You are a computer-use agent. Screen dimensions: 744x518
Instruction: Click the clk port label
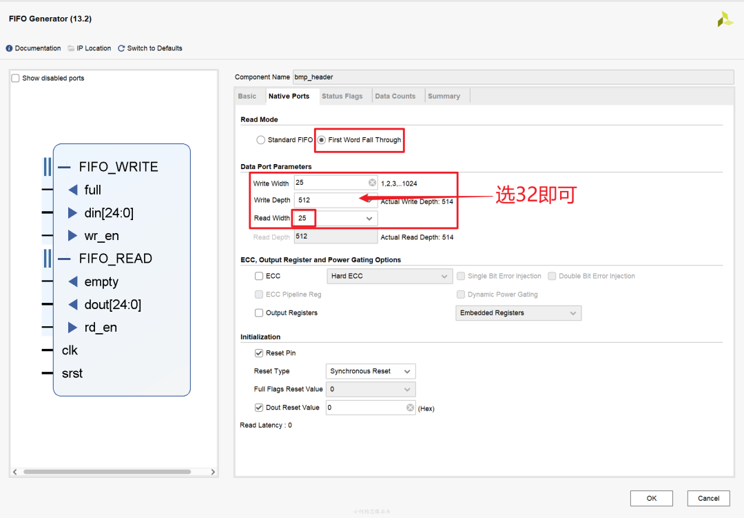[x=70, y=350]
